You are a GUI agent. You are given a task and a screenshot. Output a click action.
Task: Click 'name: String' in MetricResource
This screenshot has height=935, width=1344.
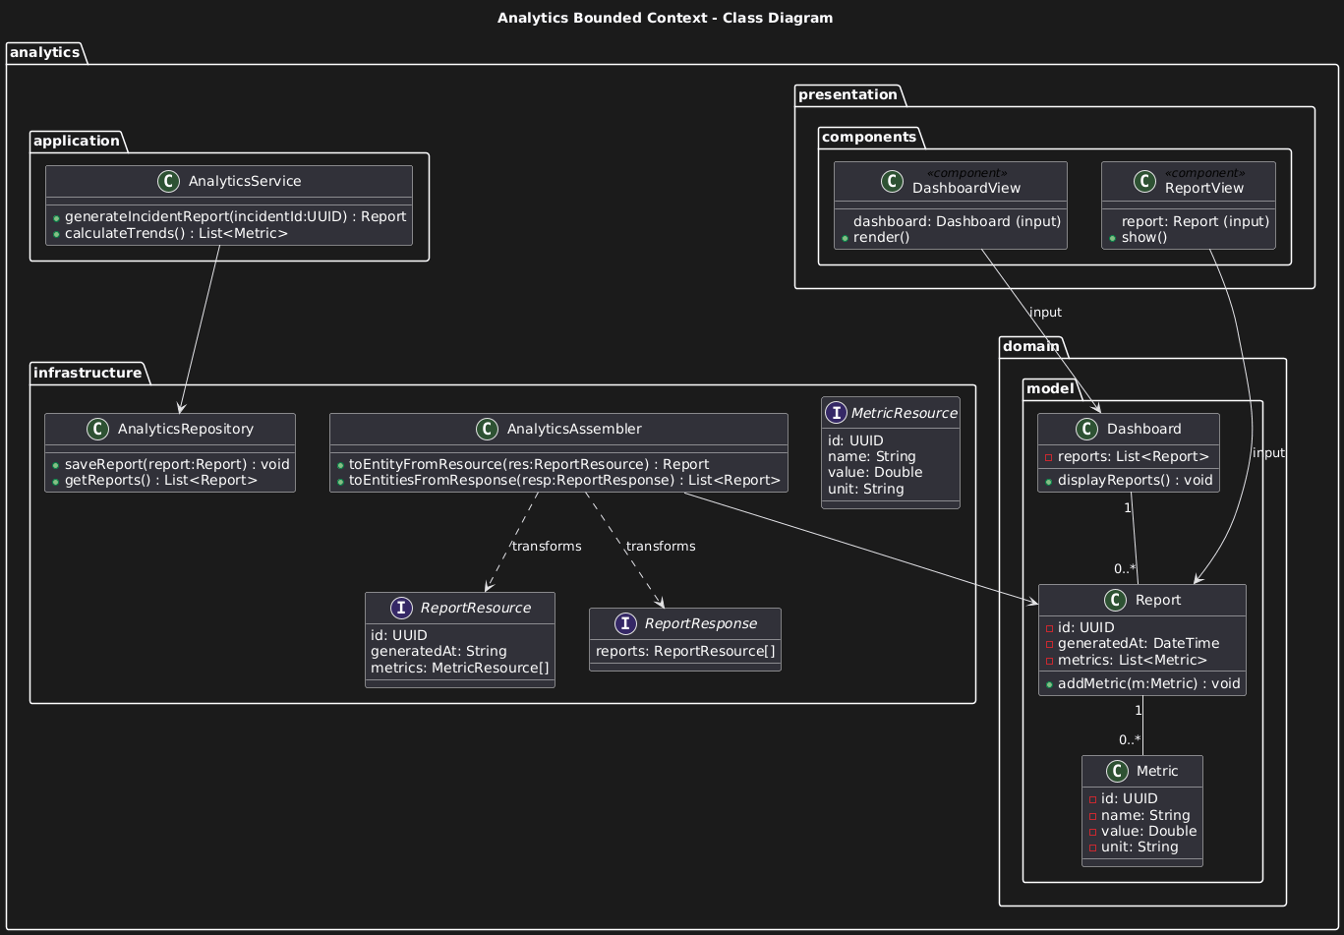871,456
